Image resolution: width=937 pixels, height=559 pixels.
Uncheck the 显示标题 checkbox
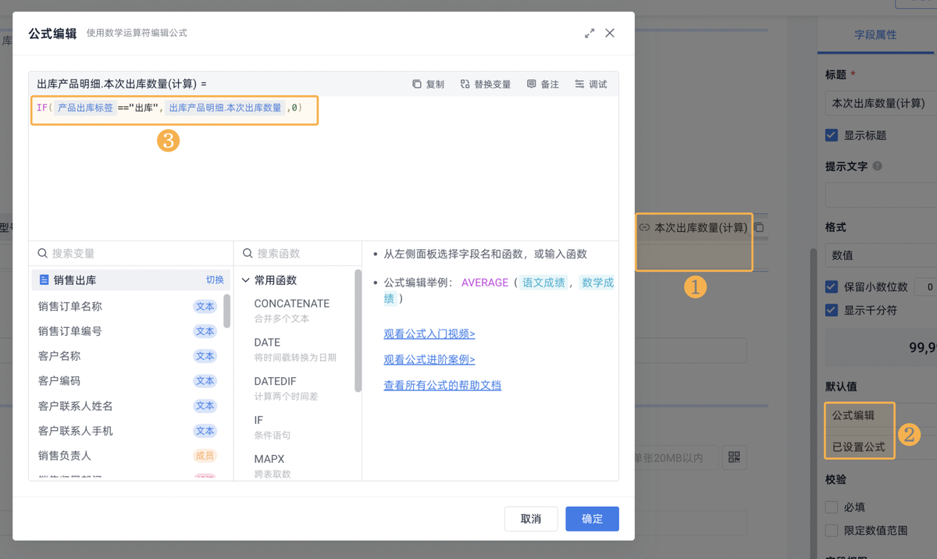point(832,135)
